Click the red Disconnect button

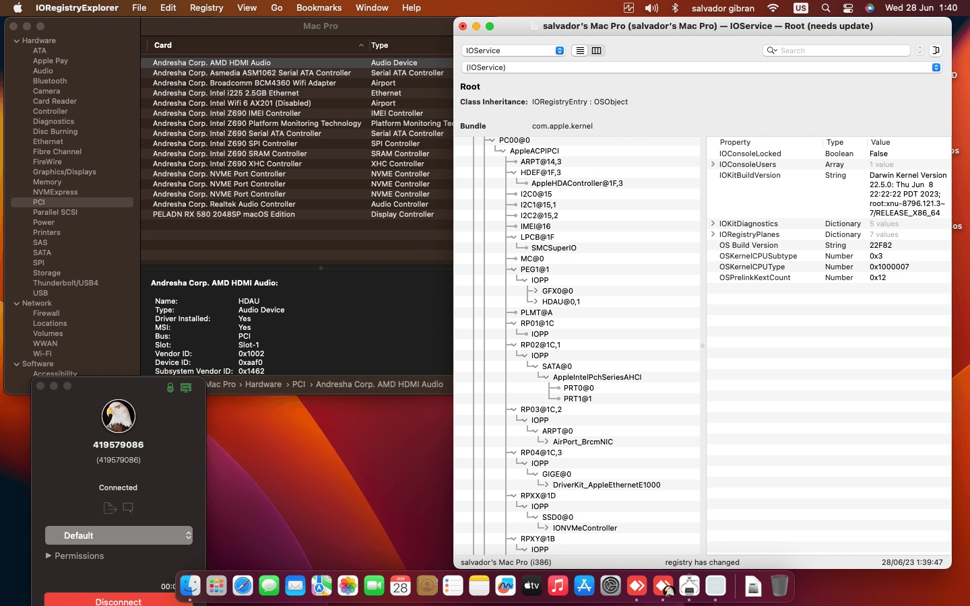pos(119,601)
